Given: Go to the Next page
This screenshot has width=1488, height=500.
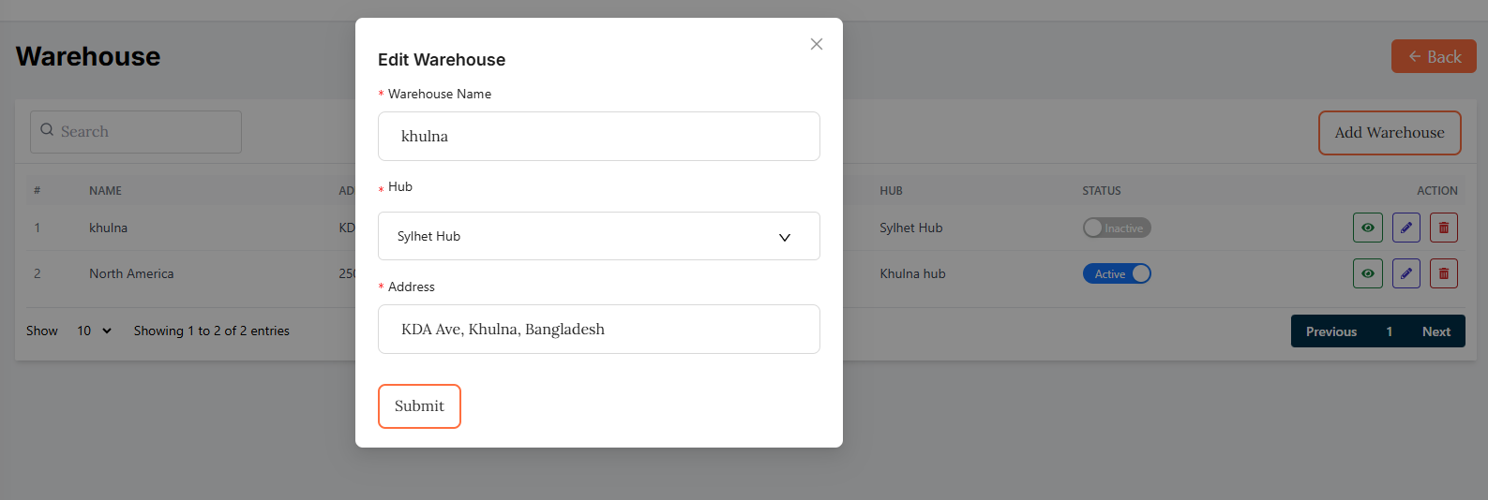Looking at the screenshot, I should pos(1435,331).
